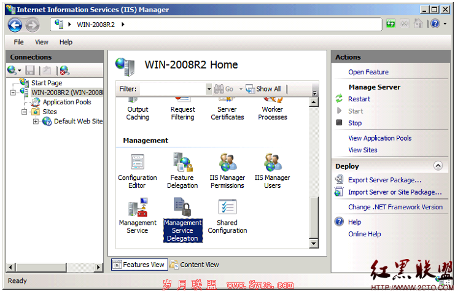Image resolution: width=455 pixels, height=291 pixels.
Task: Click the Create New Connection globe icon
Action: [x=12, y=70]
